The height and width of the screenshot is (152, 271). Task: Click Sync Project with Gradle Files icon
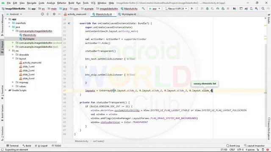[246, 8]
